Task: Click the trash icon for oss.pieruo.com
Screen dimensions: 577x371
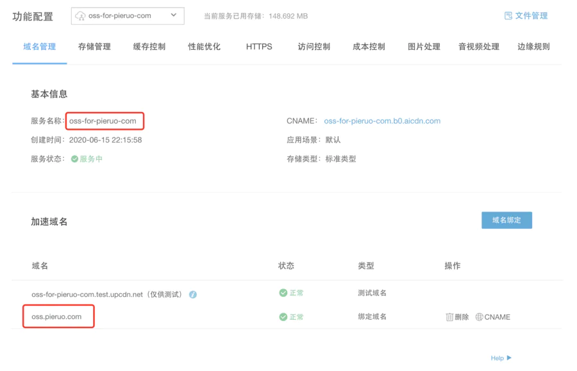Action: (449, 317)
